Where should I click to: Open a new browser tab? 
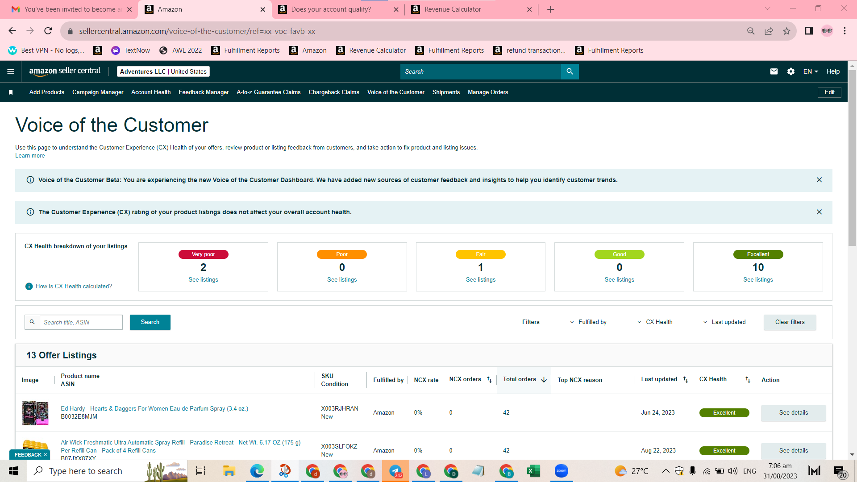pyautogui.click(x=551, y=9)
